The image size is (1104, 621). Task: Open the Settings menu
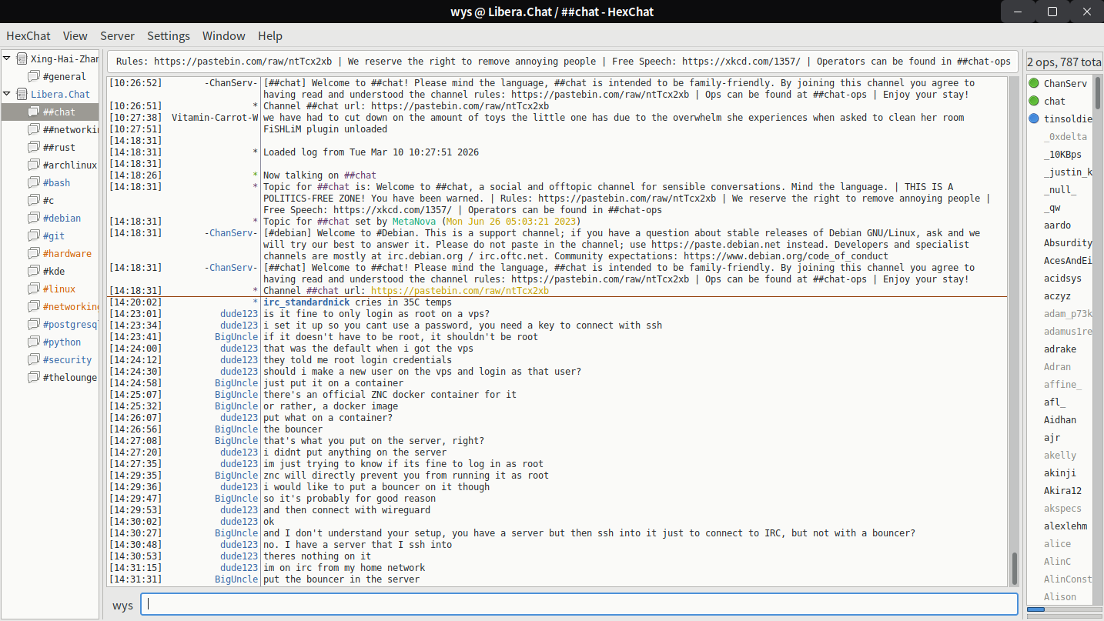[168, 35]
